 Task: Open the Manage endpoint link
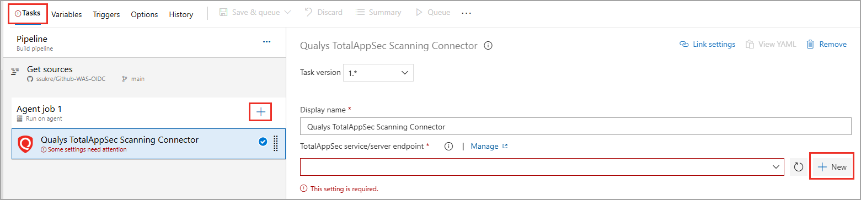489,146
